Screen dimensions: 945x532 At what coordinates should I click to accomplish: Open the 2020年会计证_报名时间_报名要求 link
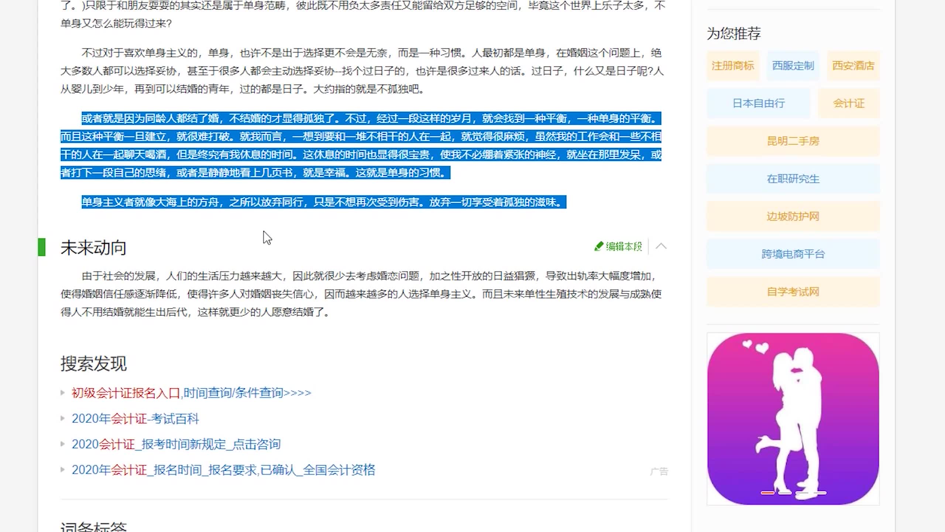point(223,470)
